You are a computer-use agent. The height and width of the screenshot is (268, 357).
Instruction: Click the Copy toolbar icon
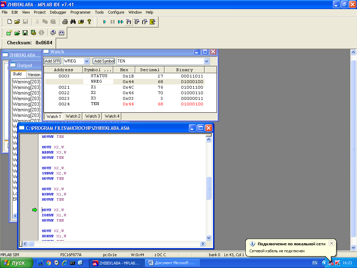point(45,22)
